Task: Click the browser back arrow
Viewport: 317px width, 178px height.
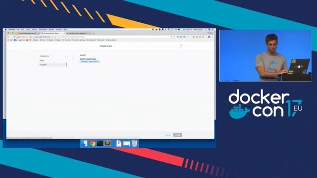Action: 8,37
